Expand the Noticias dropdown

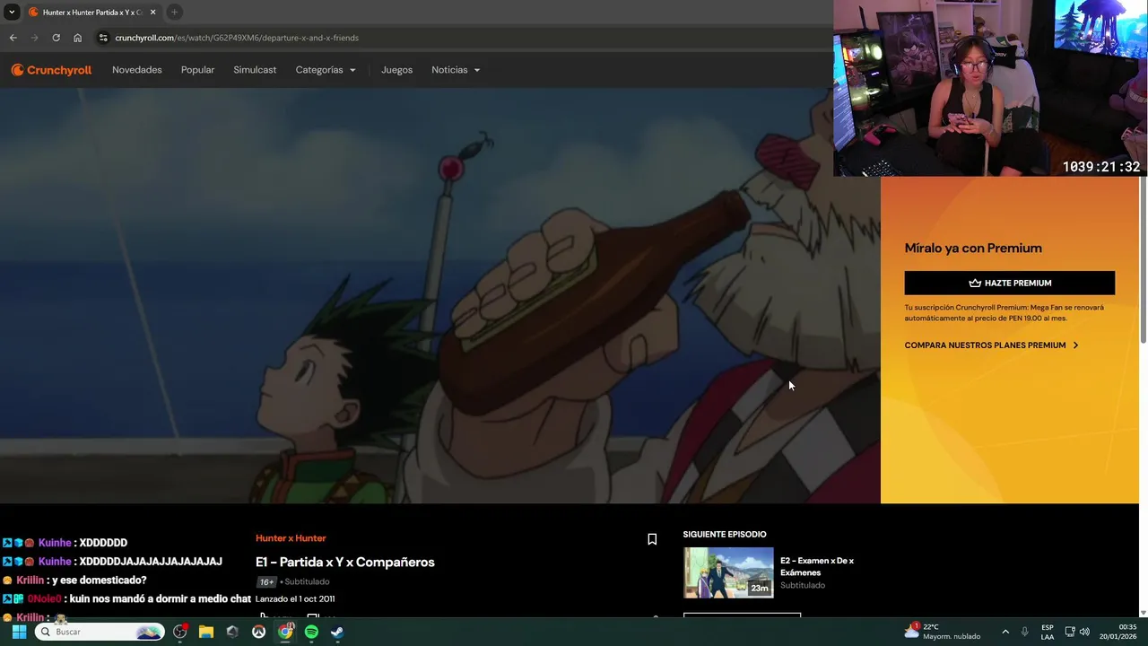tap(456, 70)
